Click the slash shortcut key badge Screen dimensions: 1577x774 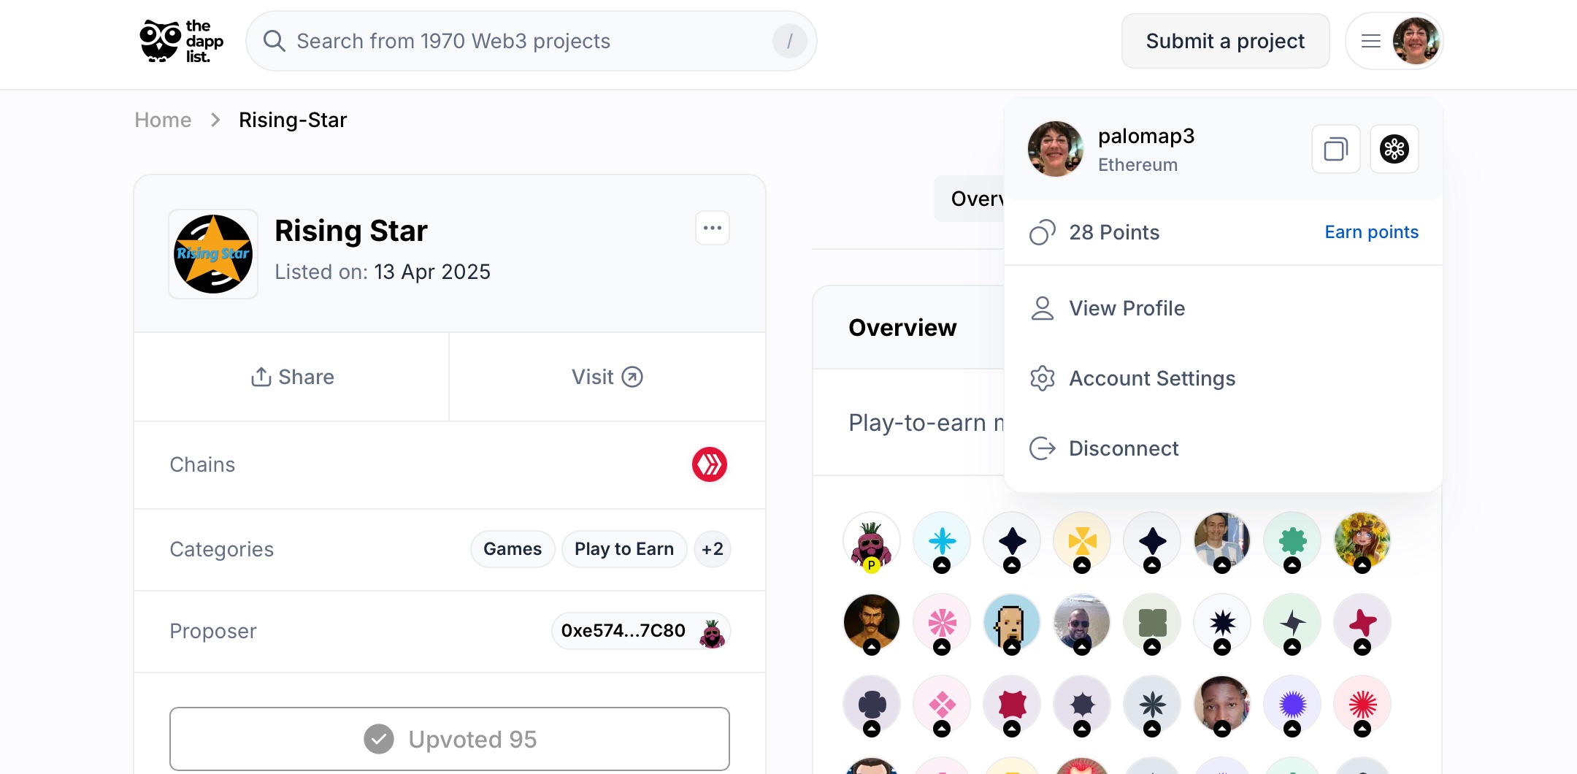click(789, 41)
